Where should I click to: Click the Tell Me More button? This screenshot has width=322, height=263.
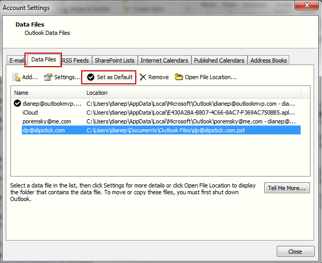click(288, 188)
